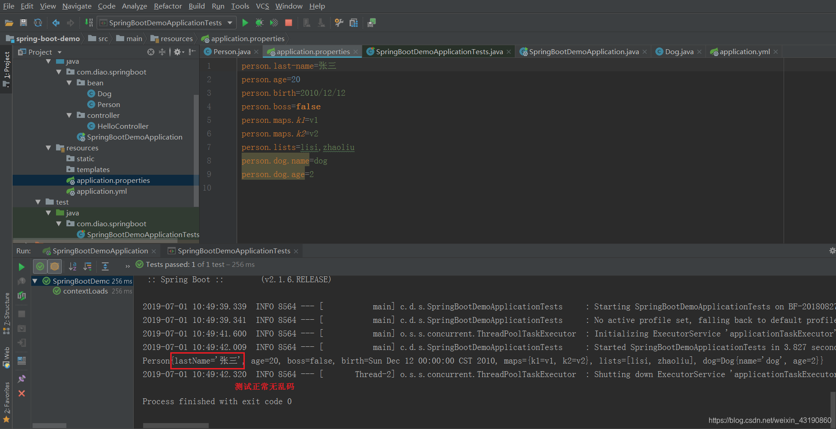Click the Run with Coverage icon
836x429 pixels.
[x=274, y=23]
